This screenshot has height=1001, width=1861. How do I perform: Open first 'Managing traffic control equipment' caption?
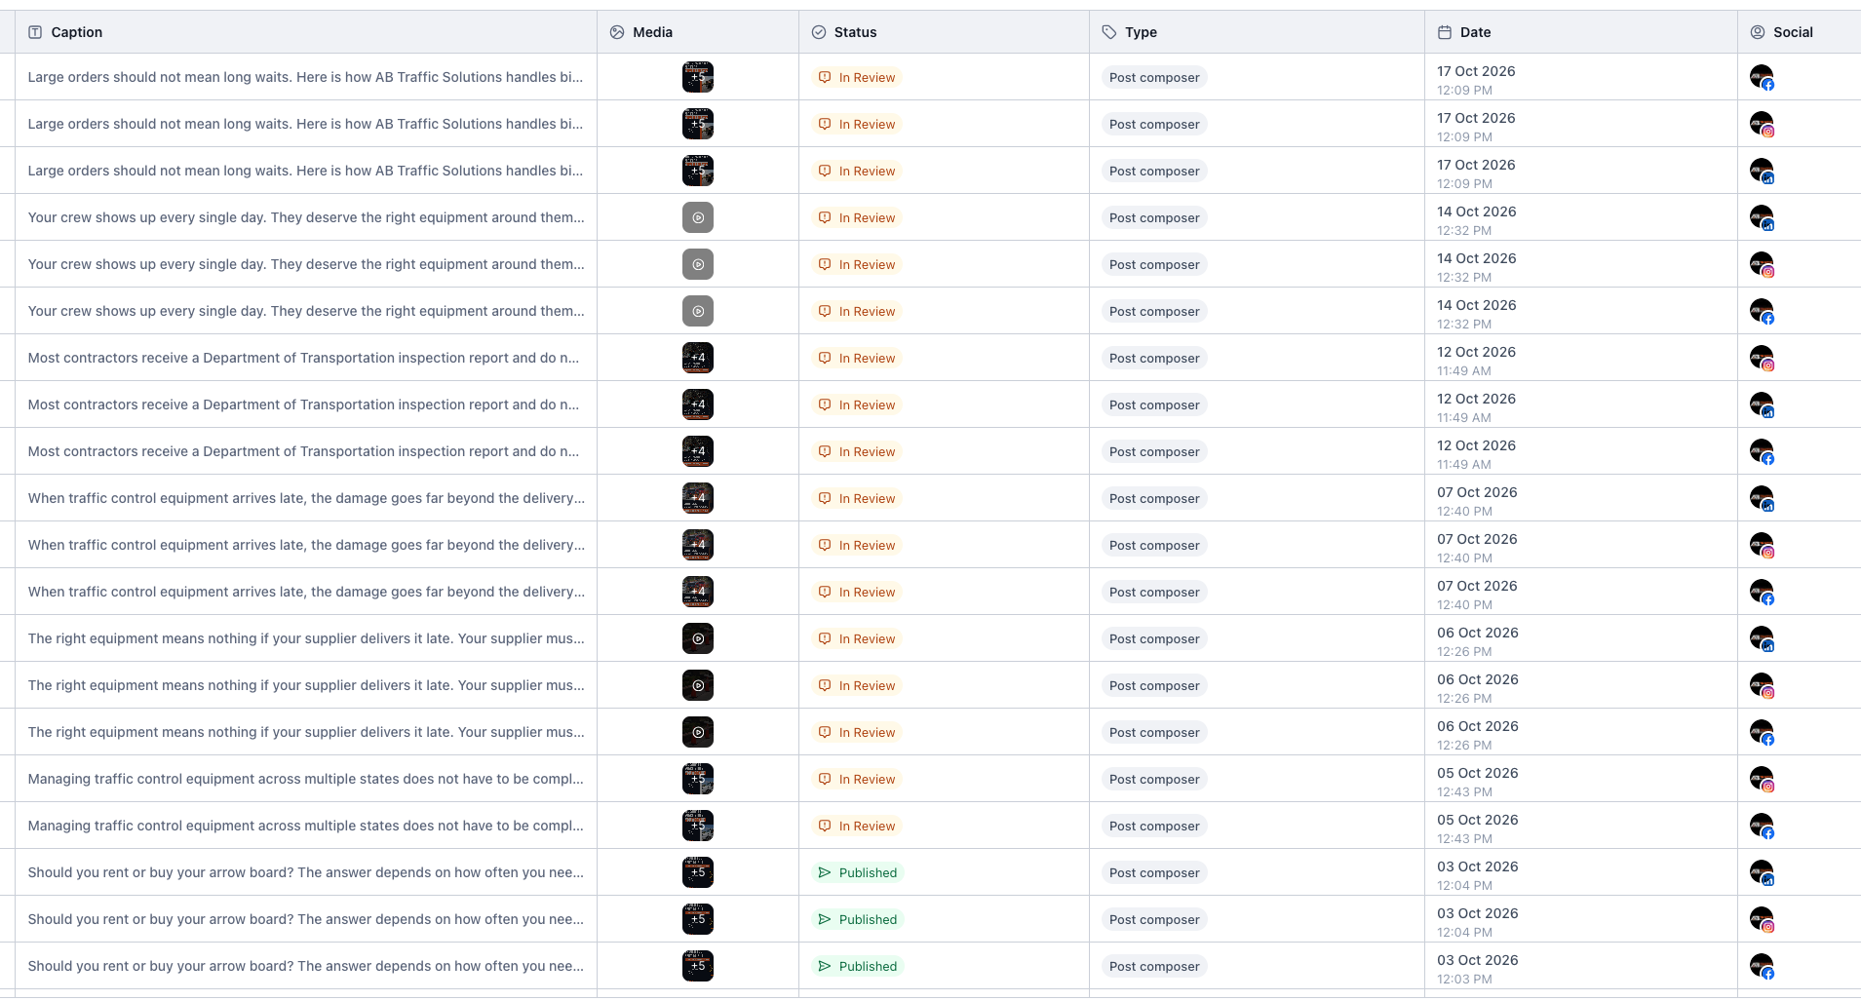click(306, 779)
